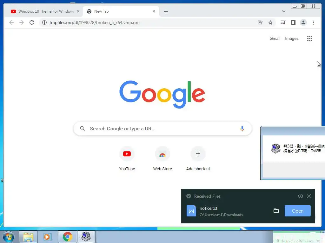The height and width of the screenshot is (243, 325).
Task: Click the search magnifier icon
Action: click(x=82, y=128)
